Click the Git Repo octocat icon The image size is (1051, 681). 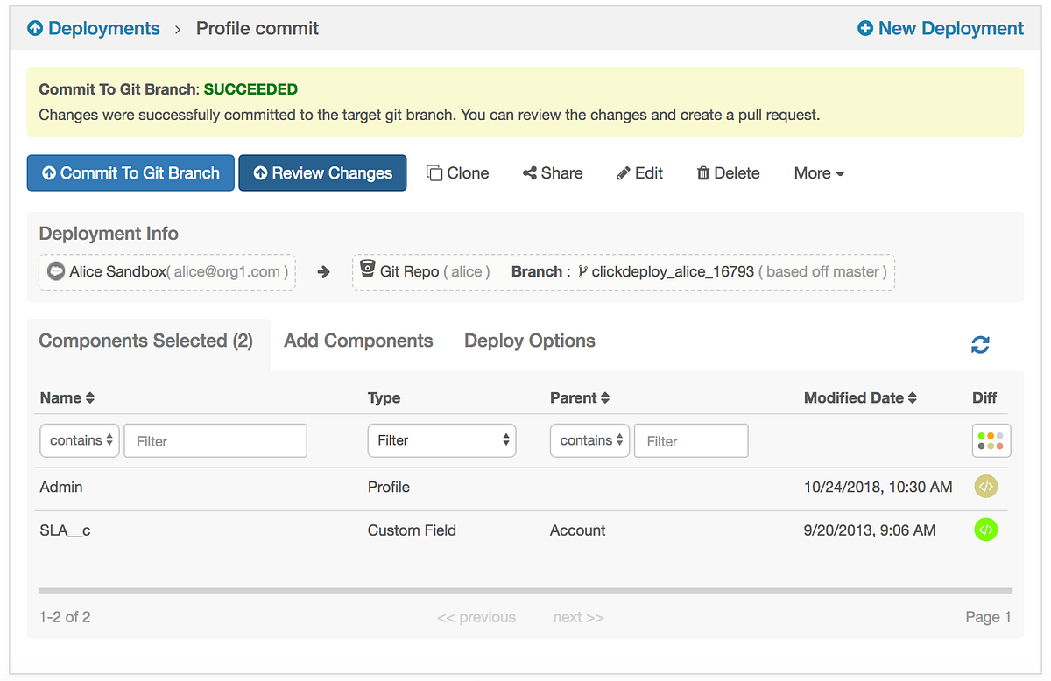[370, 271]
